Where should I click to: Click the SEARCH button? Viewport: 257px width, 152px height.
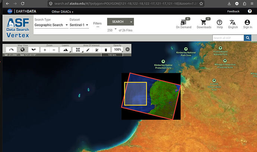pyautogui.click(x=118, y=22)
